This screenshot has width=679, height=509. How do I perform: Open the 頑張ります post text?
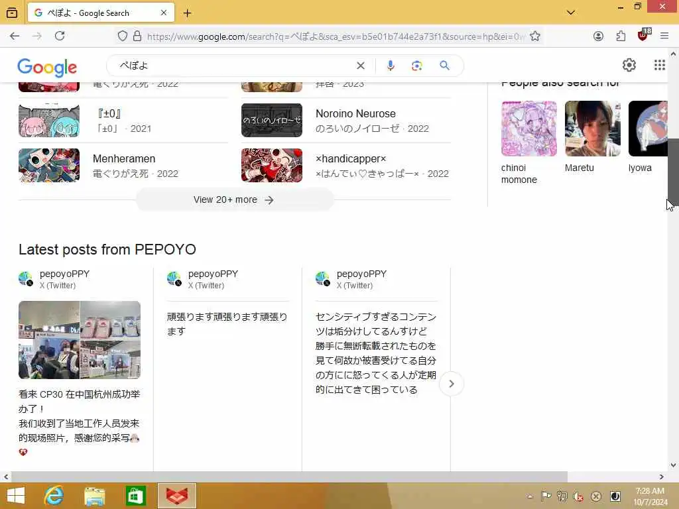pyautogui.click(x=228, y=323)
